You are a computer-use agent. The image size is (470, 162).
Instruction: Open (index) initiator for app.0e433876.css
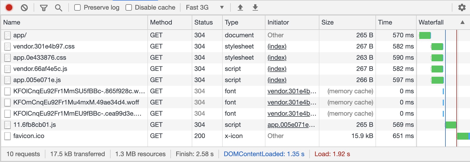277,58
